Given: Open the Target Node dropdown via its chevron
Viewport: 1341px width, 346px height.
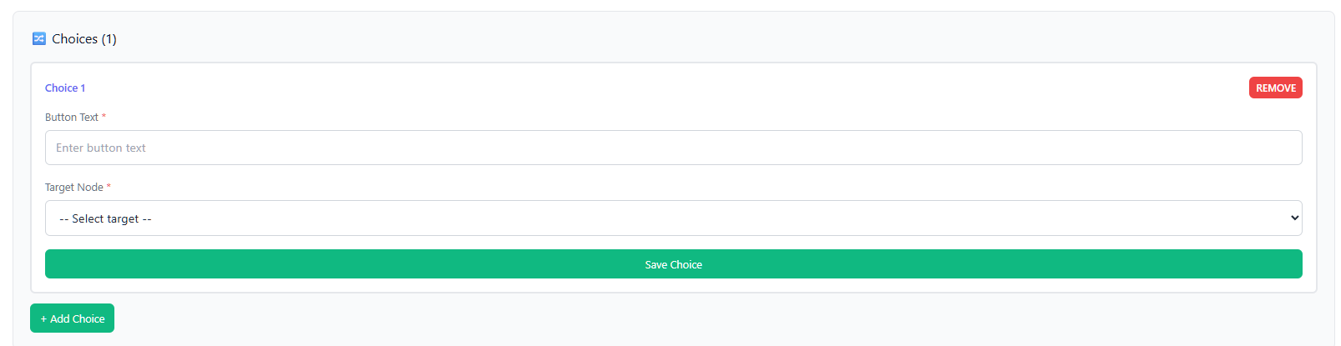Looking at the screenshot, I should 1294,218.
